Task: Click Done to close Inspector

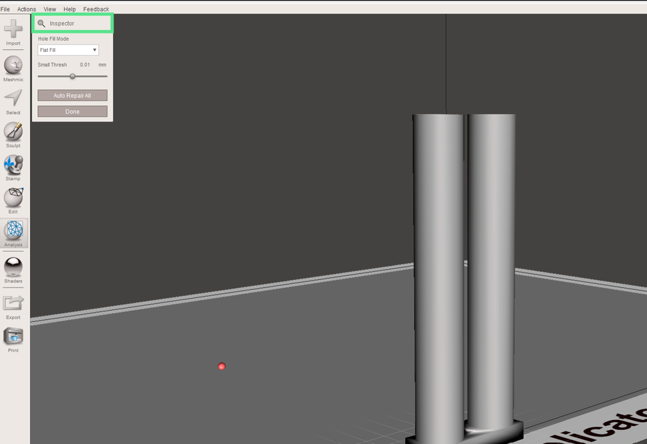Action: point(72,111)
